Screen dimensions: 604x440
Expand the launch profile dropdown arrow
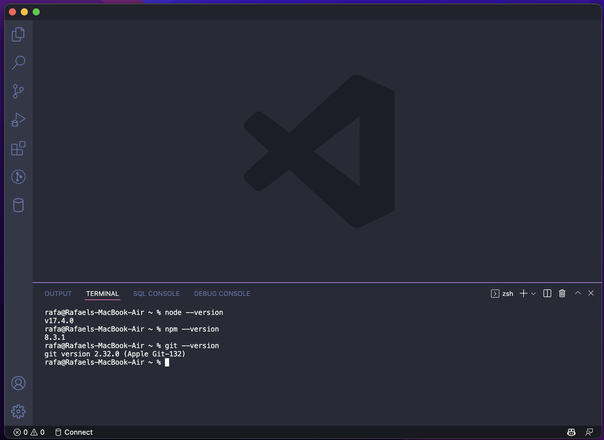[x=533, y=294]
